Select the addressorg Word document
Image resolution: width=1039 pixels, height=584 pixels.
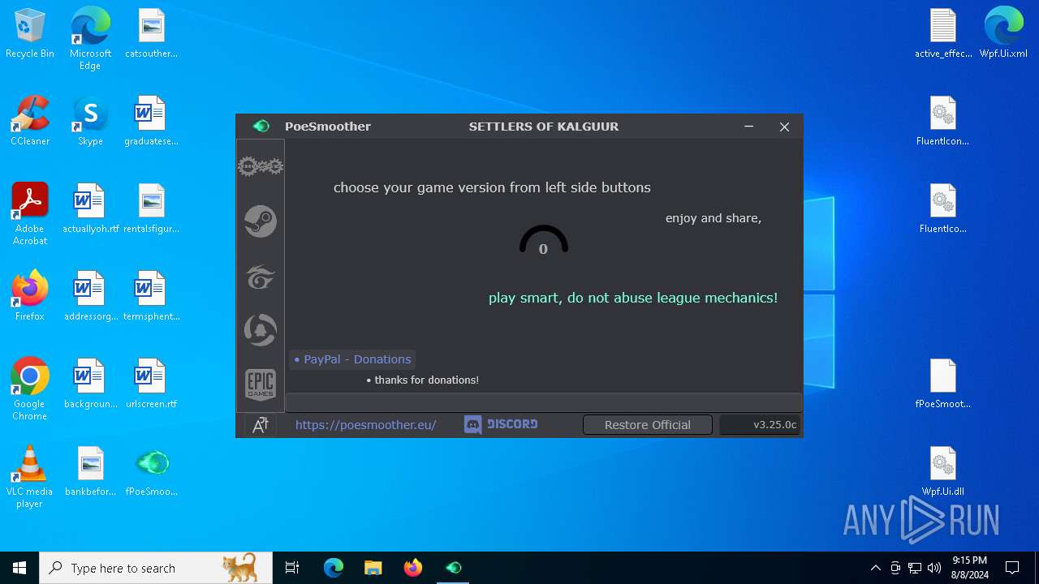90,297
